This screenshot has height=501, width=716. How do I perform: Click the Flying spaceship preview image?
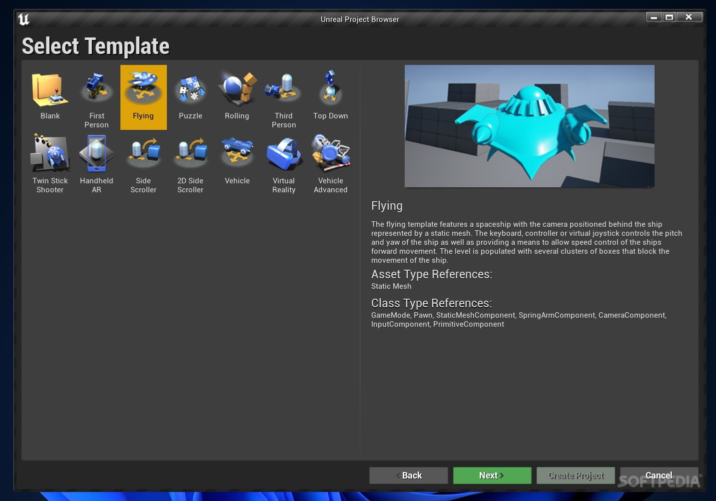coord(530,126)
